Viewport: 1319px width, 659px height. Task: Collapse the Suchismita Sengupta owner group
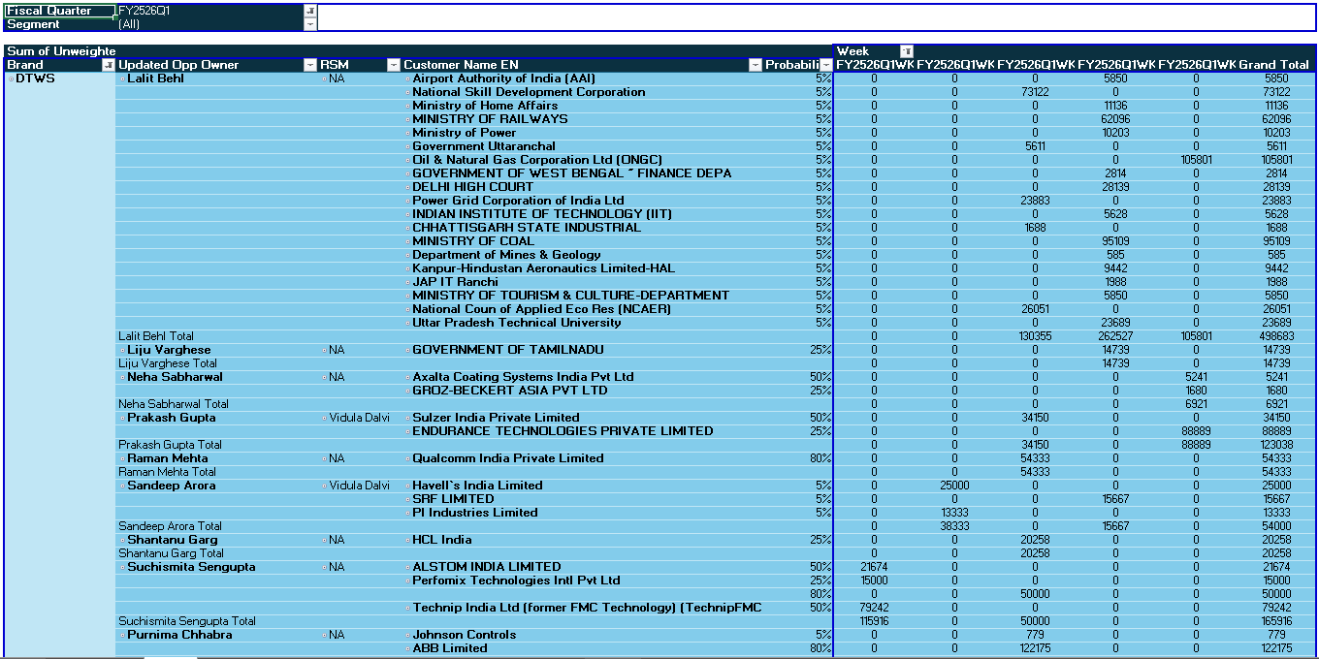point(122,567)
